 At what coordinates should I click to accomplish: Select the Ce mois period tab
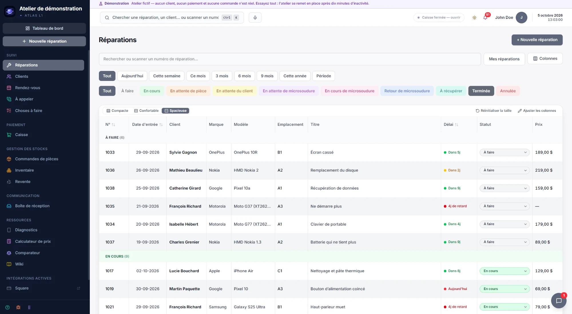tap(198, 76)
